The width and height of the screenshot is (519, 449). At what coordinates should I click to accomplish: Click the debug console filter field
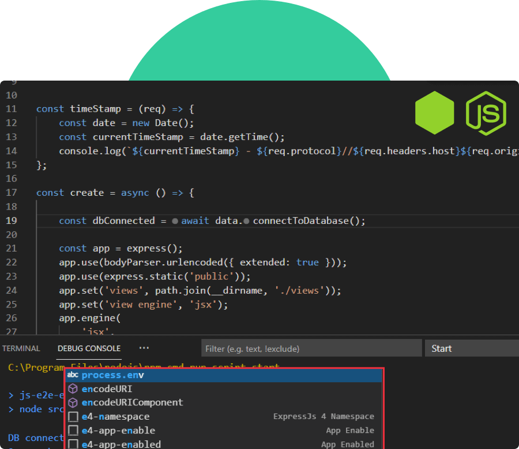coord(311,348)
